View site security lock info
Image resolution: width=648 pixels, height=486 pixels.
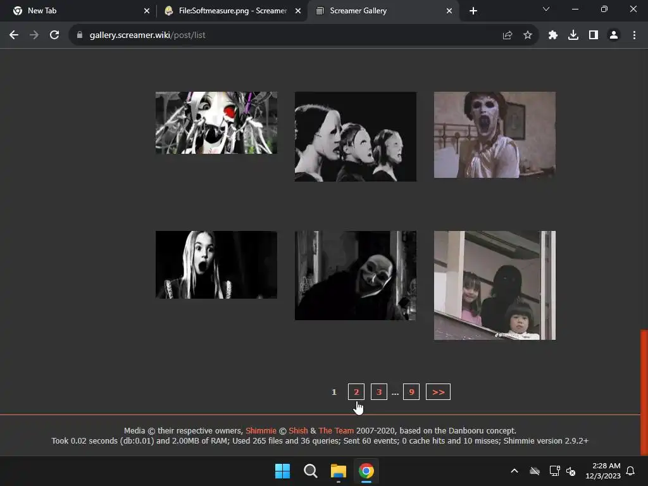pyautogui.click(x=80, y=35)
